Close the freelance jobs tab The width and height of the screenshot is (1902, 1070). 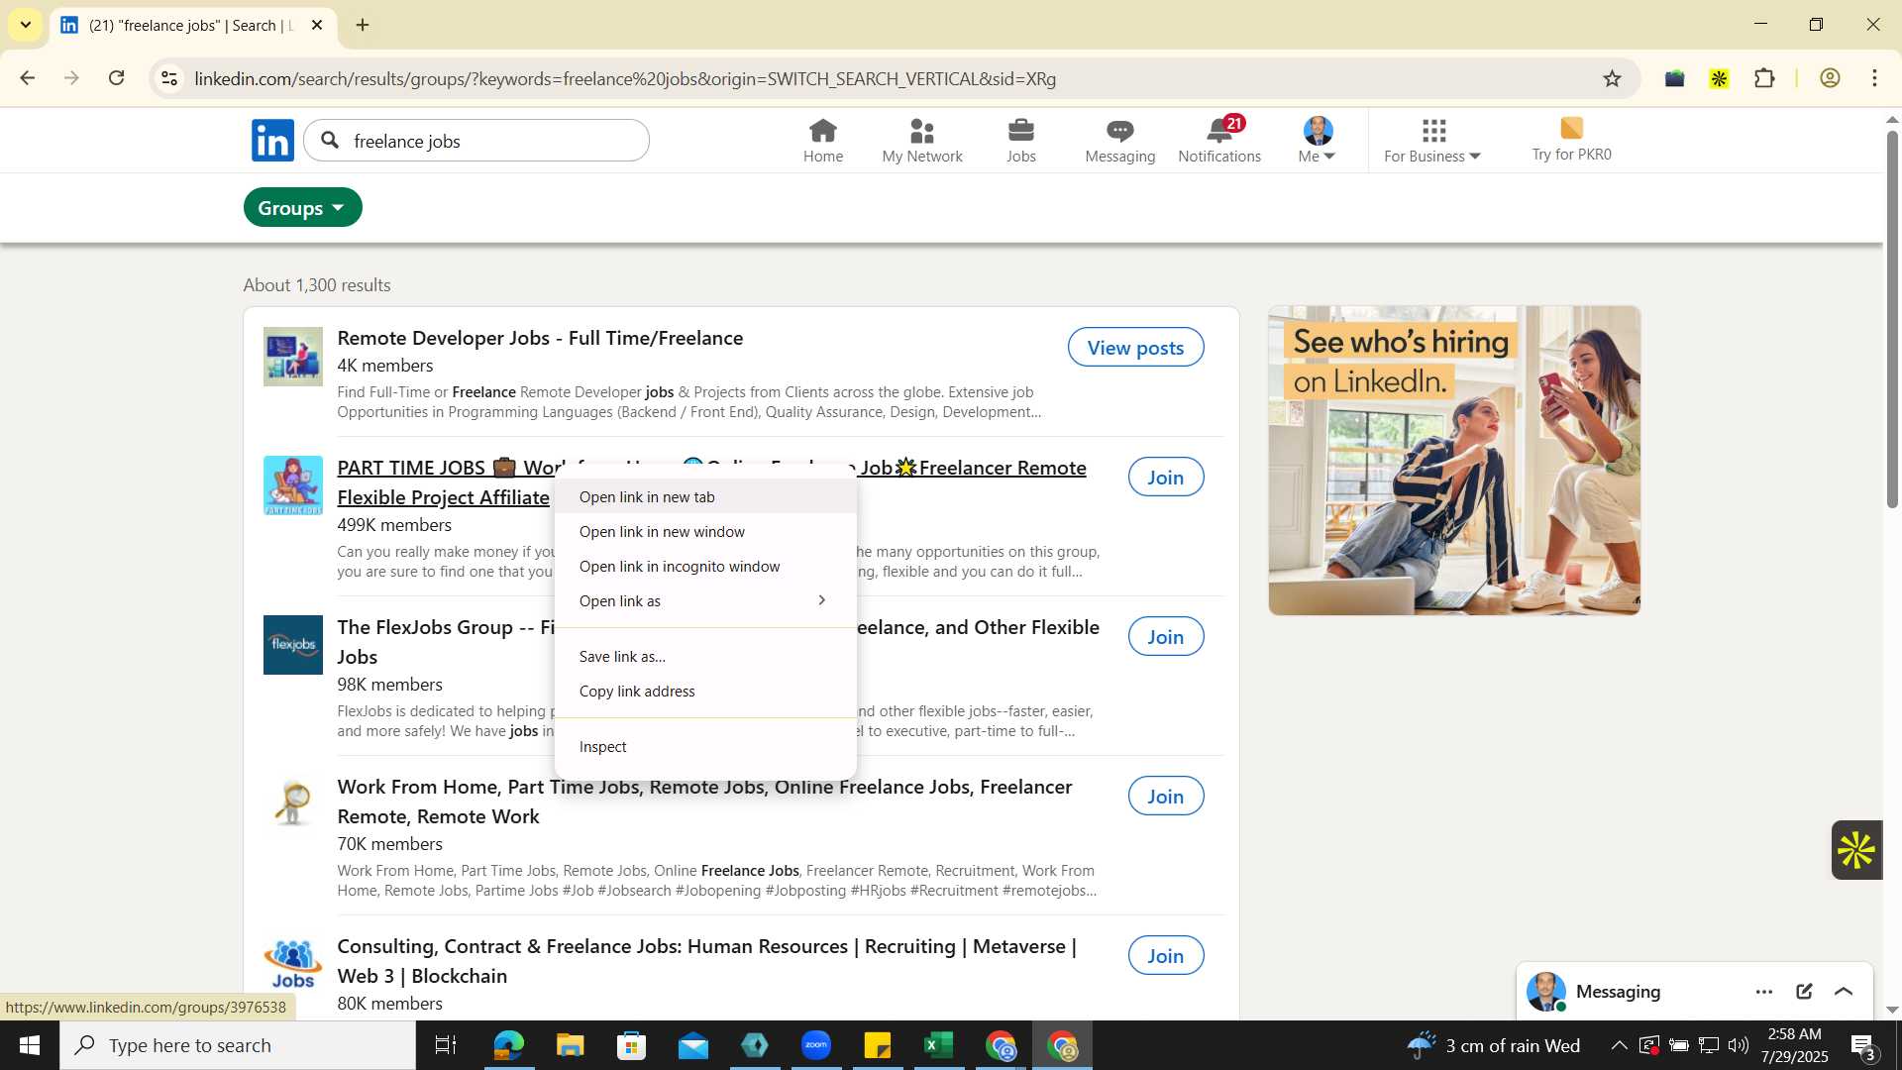point(317,25)
